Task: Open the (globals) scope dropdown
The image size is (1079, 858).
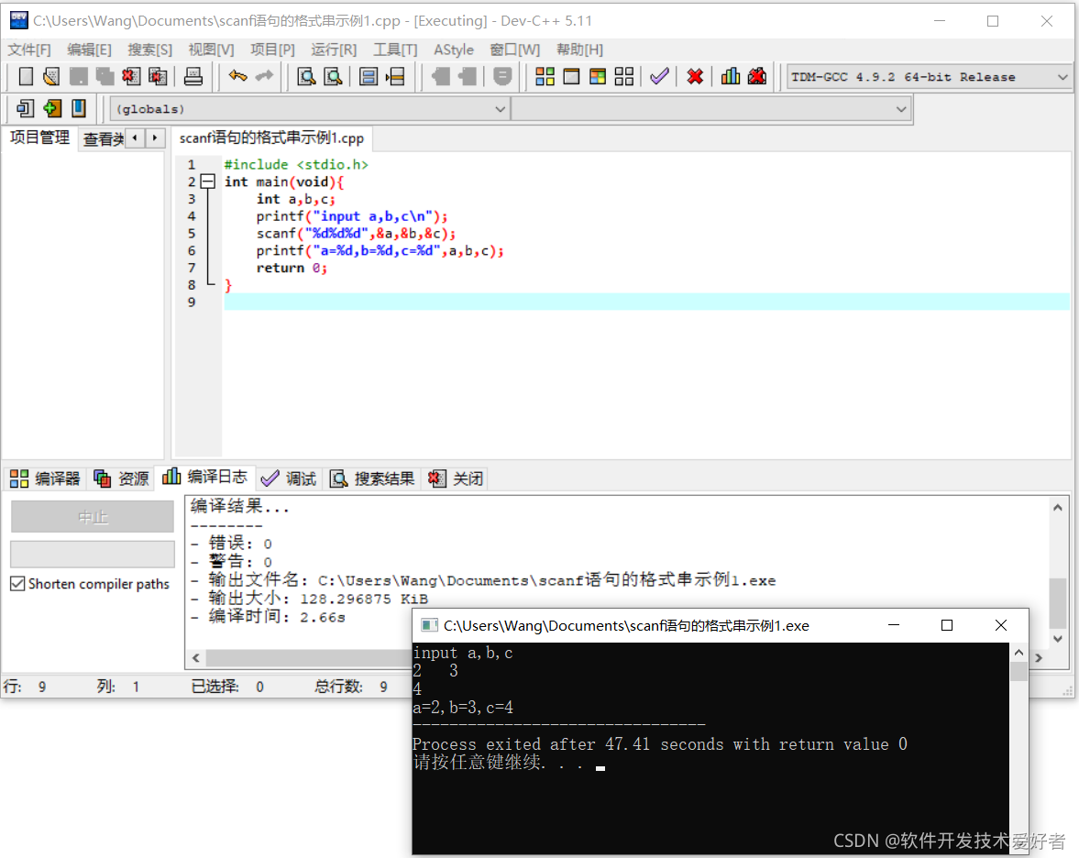Action: (x=501, y=109)
